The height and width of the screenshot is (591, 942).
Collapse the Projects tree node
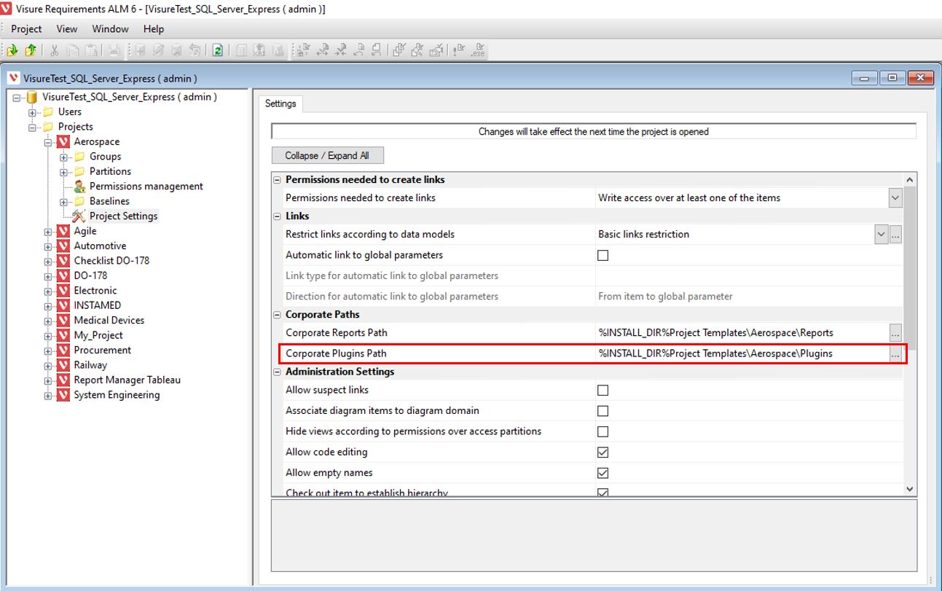32,127
